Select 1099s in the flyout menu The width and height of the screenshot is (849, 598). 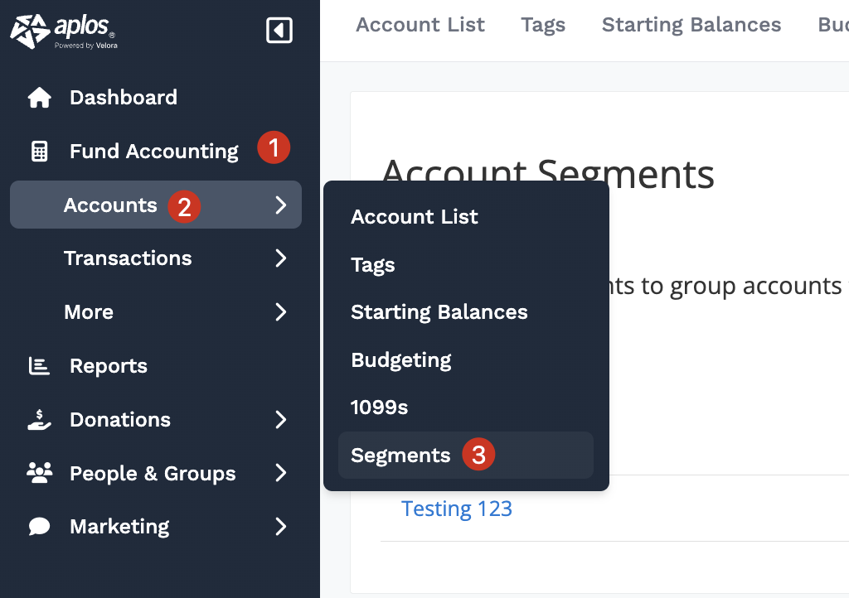point(379,408)
